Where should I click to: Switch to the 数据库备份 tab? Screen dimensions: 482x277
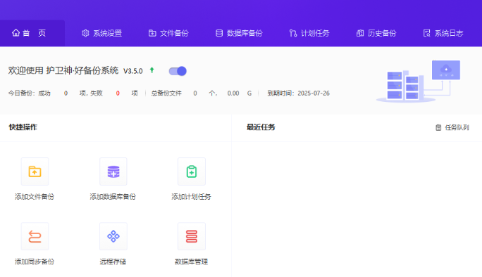click(x=239, y=33)
